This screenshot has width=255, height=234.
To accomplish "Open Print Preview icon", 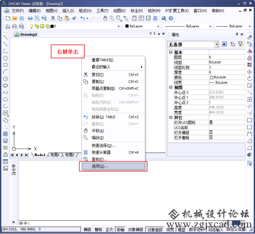I will pos(37,18).
